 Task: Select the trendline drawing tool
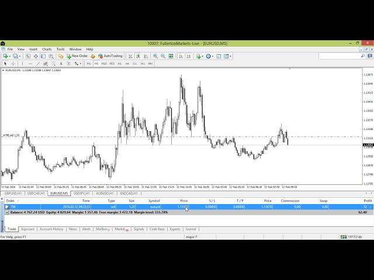tap(37, 64)
